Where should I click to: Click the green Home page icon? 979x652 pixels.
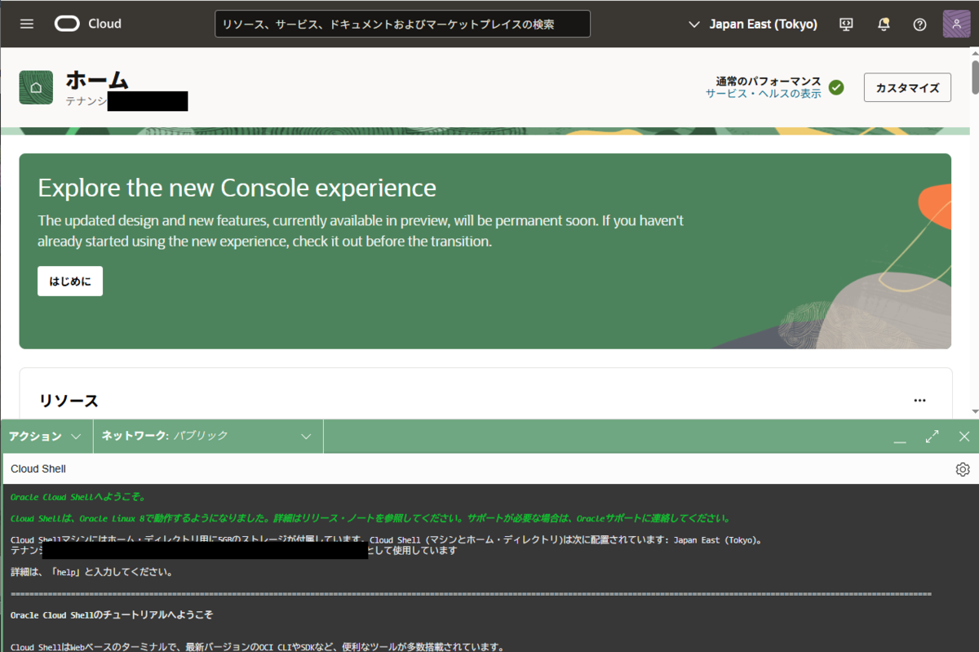[36, 87]
